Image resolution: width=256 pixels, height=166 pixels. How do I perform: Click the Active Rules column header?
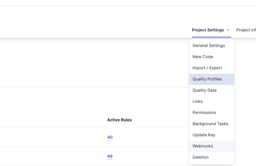click(119, 120)
